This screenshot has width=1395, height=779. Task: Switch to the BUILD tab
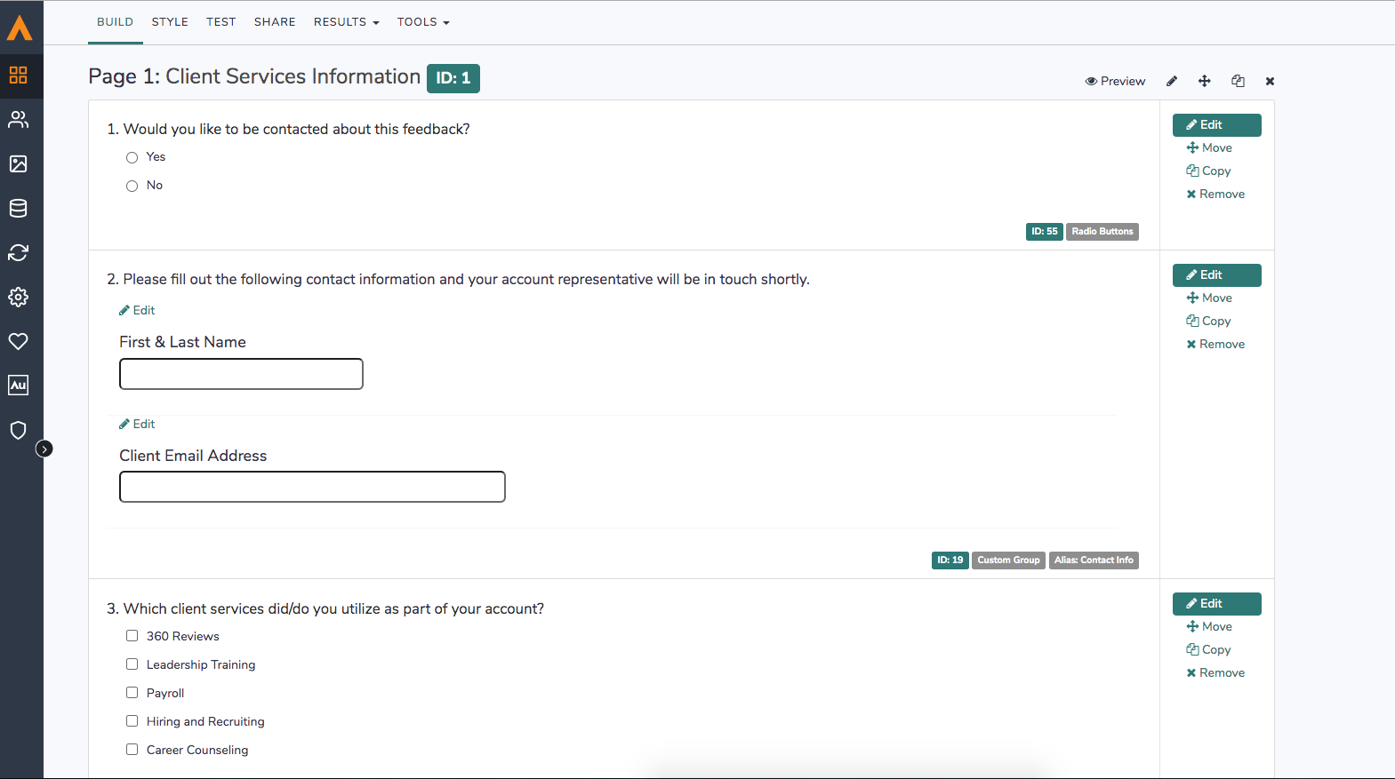point(116,21)
